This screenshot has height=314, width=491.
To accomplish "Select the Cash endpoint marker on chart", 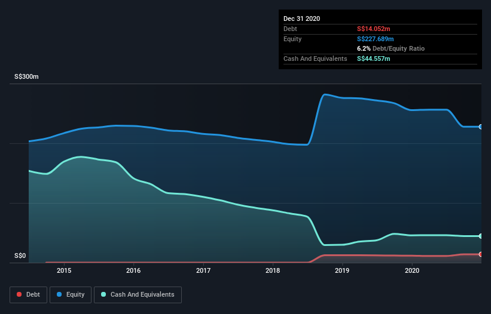I will coord(481,236).
